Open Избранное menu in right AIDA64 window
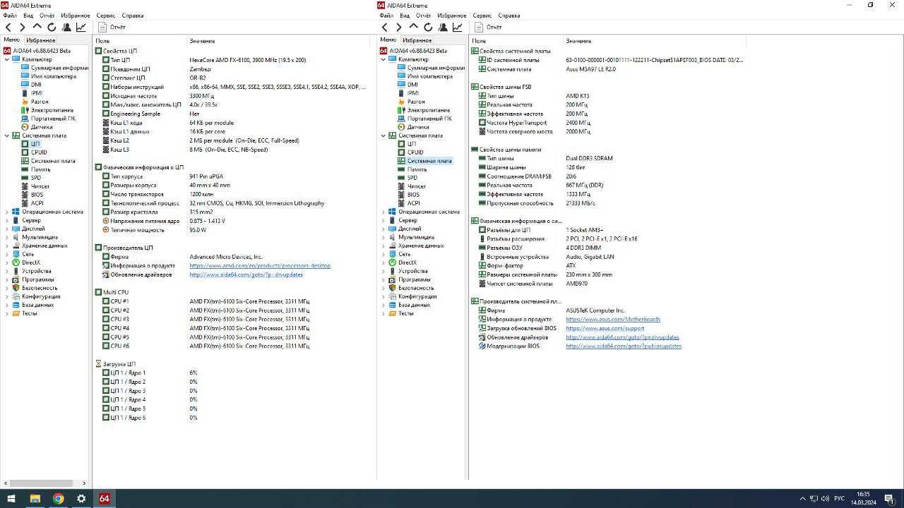Screen dimensions: 904x508 (452, 15)
